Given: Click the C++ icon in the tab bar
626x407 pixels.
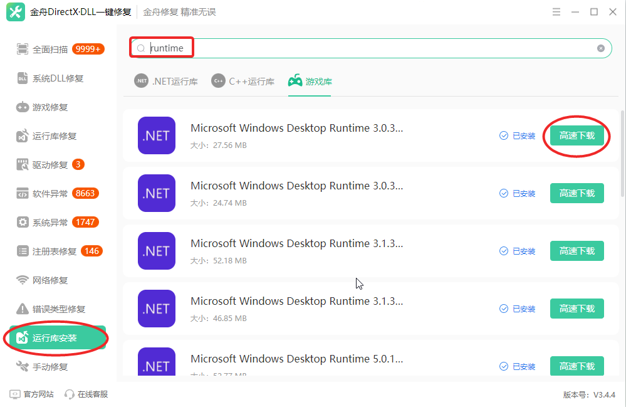Looking at the screenshot, I should [x=219, y=81].
